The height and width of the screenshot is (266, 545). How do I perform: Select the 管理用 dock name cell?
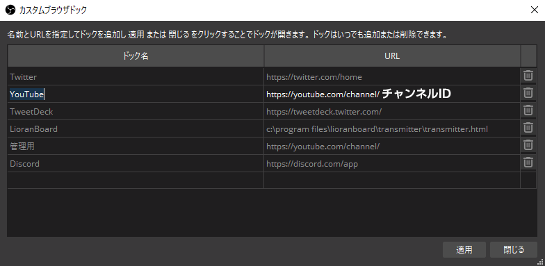click(x=136, y=146)
